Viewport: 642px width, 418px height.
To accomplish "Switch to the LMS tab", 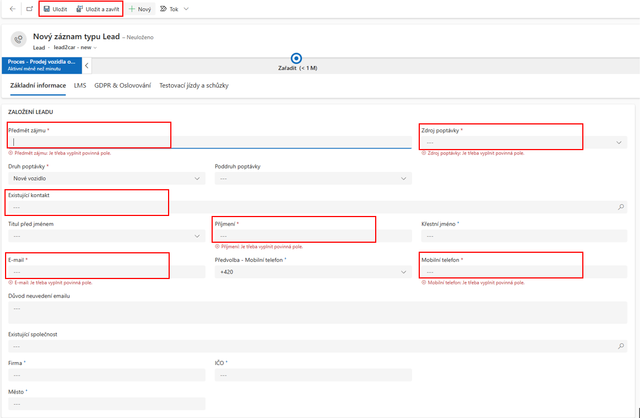I will 80,85.
